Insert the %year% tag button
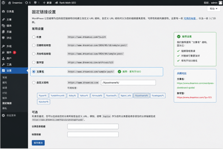Image resolution: width=223 pixels, height=149 pixels. click(x=43, y=95)
